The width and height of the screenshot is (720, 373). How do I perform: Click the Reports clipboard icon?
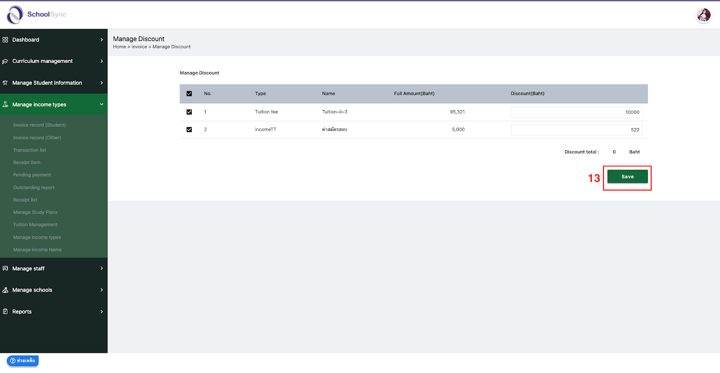point(5,311)
